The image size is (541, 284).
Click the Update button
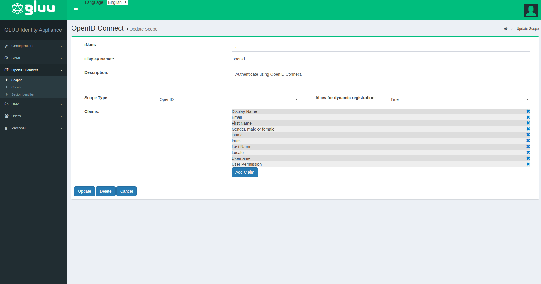click(x=84, y=191)
